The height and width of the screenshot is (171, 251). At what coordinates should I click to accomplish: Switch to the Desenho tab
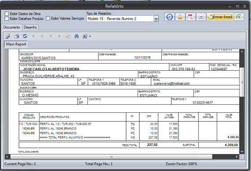[x=30, y=27]
